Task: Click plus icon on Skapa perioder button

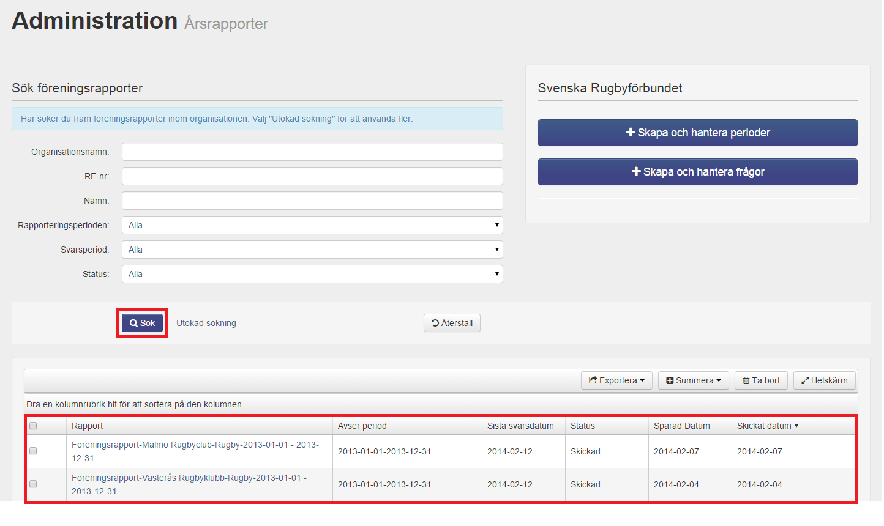Action: (x=631, y=132)
